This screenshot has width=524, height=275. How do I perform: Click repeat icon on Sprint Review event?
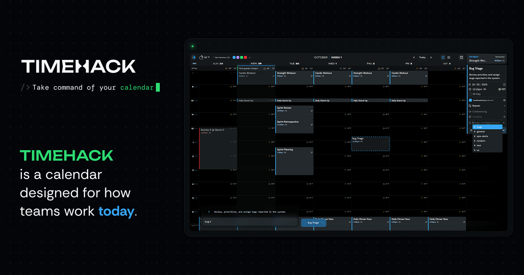311,111
